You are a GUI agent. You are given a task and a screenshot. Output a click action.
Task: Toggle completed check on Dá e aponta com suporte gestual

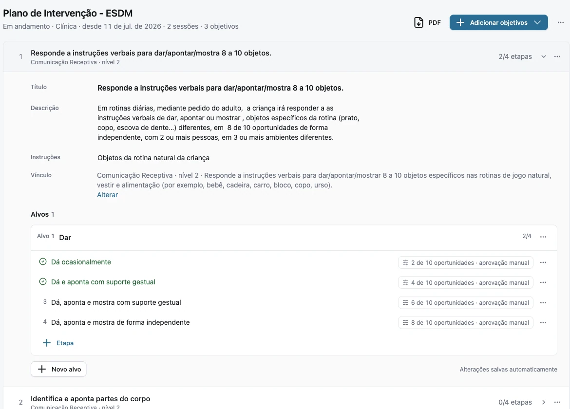pyautogui.click(x=43, y=282)
